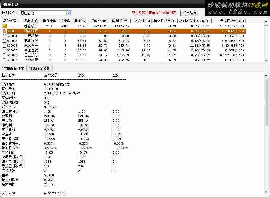Click the 导出结果 button
This screenshot has width=270, height=198.
click(x=190, y=13)
